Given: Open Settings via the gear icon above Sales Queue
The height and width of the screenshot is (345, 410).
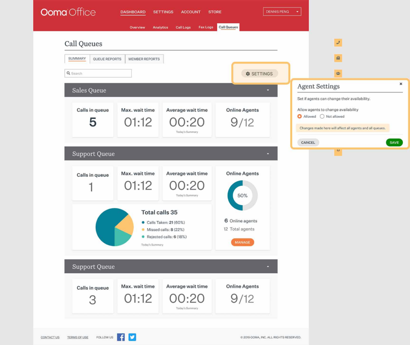Looking at the screenshot, I should click(x=259, y=74).
